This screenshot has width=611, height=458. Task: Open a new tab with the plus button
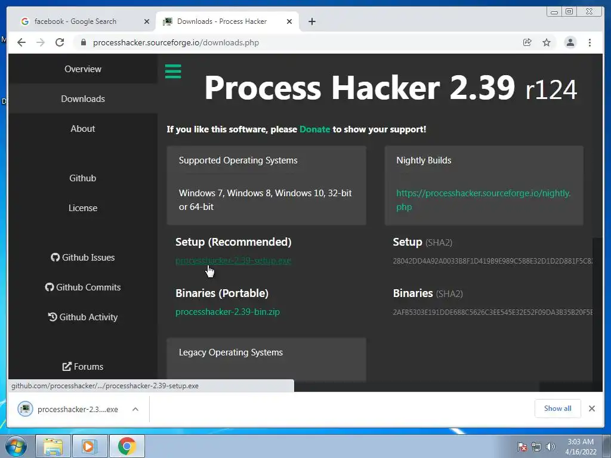tap(311, 21)
